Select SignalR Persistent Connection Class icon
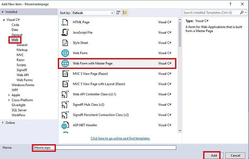 (x=65, y=115)
